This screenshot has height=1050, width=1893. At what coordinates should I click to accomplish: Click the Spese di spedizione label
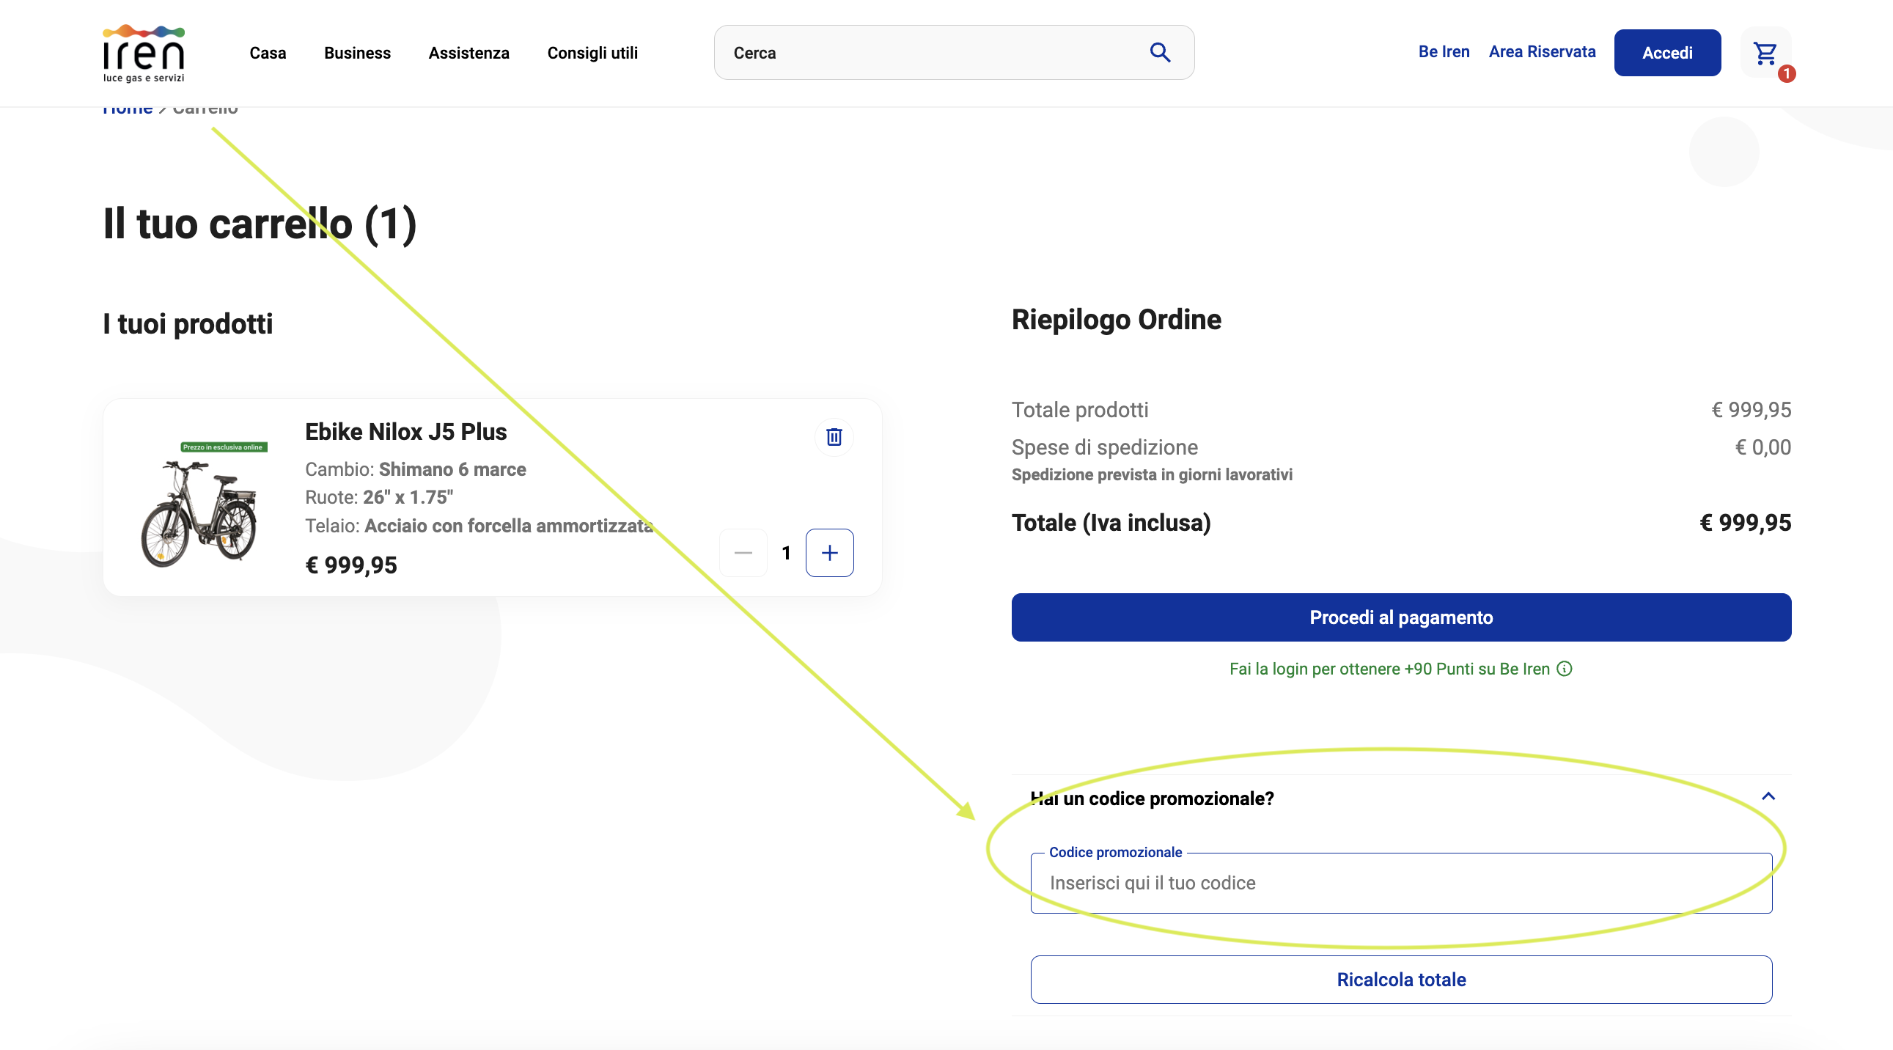(1103, 447)
